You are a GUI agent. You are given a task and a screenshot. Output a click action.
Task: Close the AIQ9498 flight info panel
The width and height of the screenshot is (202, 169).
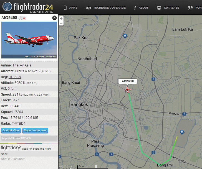pos(54,18)
